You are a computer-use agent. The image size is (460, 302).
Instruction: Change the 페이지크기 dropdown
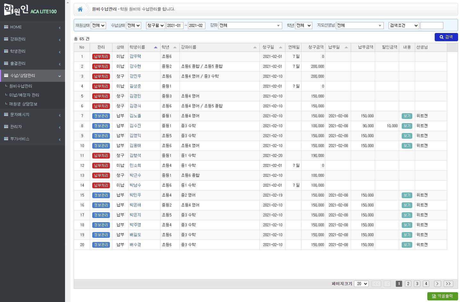point(361,284)
